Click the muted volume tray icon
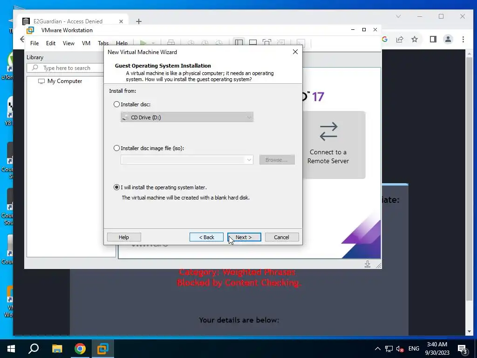The width and height of the screenshot is (477, 358). coord(400,349)
